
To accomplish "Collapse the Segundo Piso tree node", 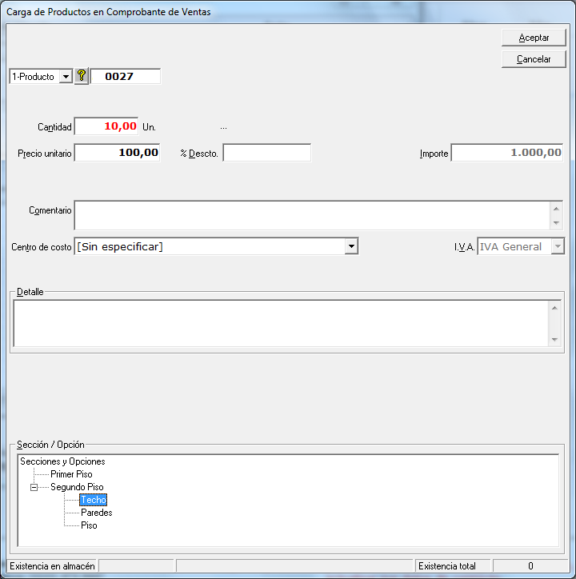I will [34, 487].
